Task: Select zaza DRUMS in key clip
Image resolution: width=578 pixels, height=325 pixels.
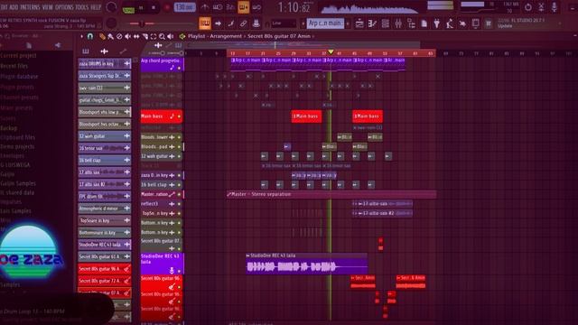Action: pos(105,64)
